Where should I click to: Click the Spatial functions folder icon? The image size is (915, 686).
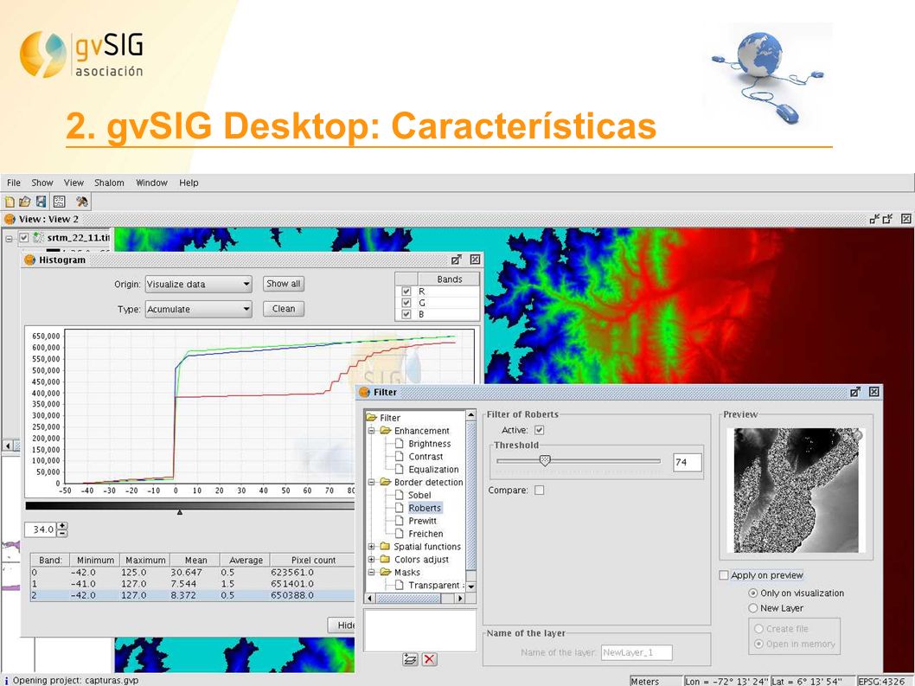(385, 547)
